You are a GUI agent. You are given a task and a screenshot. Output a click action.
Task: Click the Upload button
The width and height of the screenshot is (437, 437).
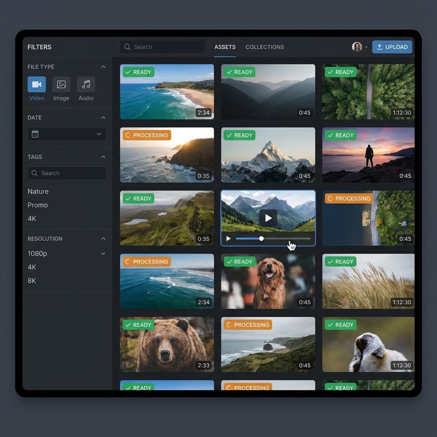point(392,47)
